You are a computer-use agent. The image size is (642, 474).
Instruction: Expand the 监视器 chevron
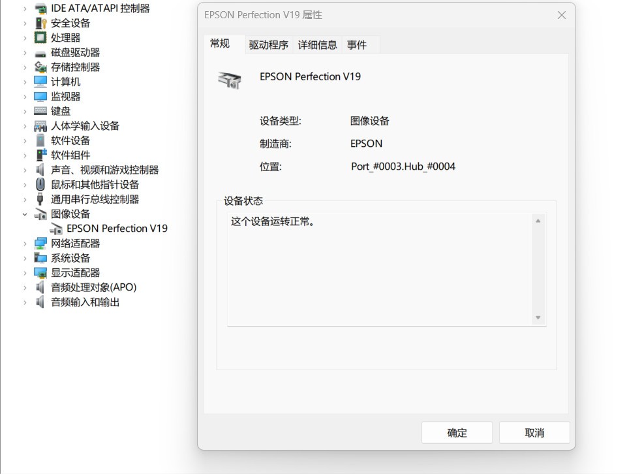tap(25, 97)
